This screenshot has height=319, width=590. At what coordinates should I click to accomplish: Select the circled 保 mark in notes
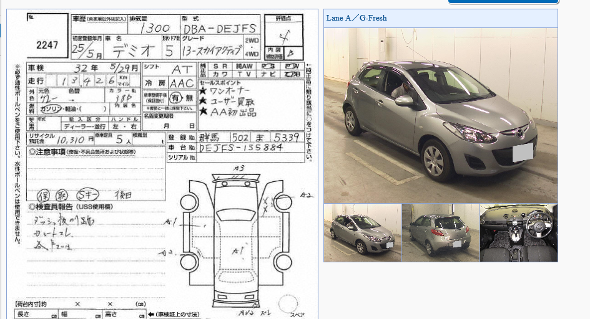pos(43,195)
